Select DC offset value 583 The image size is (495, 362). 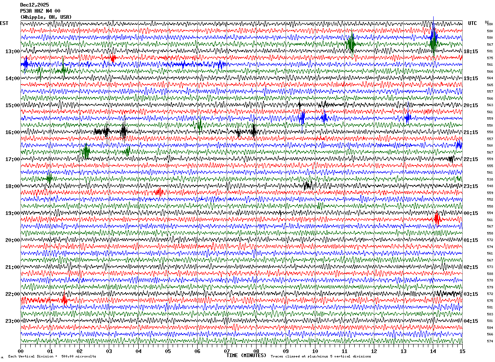[x=490, y=314]
